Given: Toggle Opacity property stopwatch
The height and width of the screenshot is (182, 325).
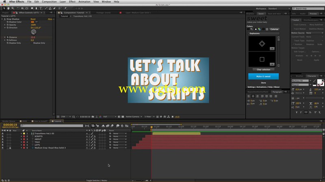Looking at the screenshot, I should tap(8, 25).
